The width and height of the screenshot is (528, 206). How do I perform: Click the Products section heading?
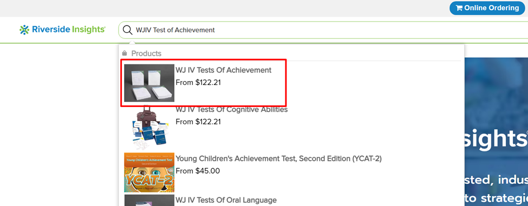(146, 53)
